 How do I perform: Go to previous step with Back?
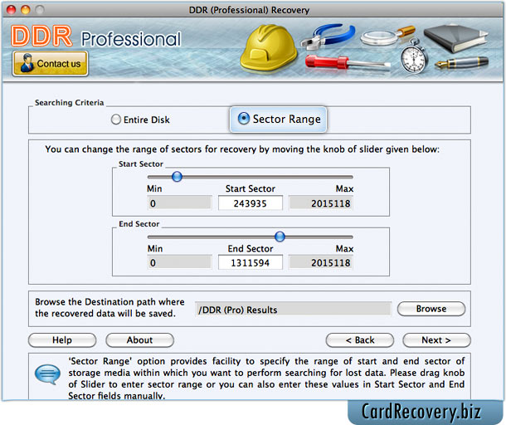pos(360,340)
